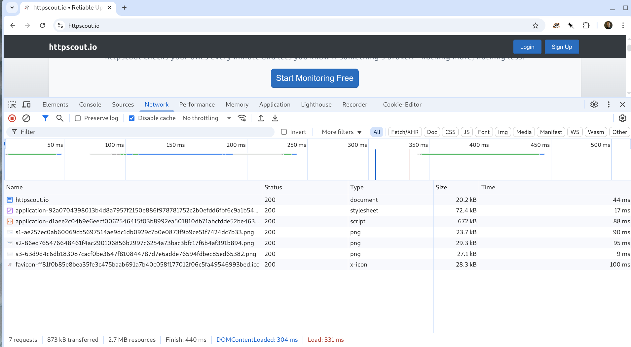Click the bird extension icon in toolbar

(x=556, y=25)
